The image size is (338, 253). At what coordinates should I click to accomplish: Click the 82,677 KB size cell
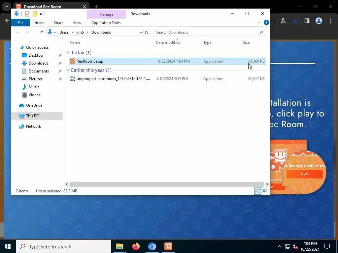coord(256,79)
